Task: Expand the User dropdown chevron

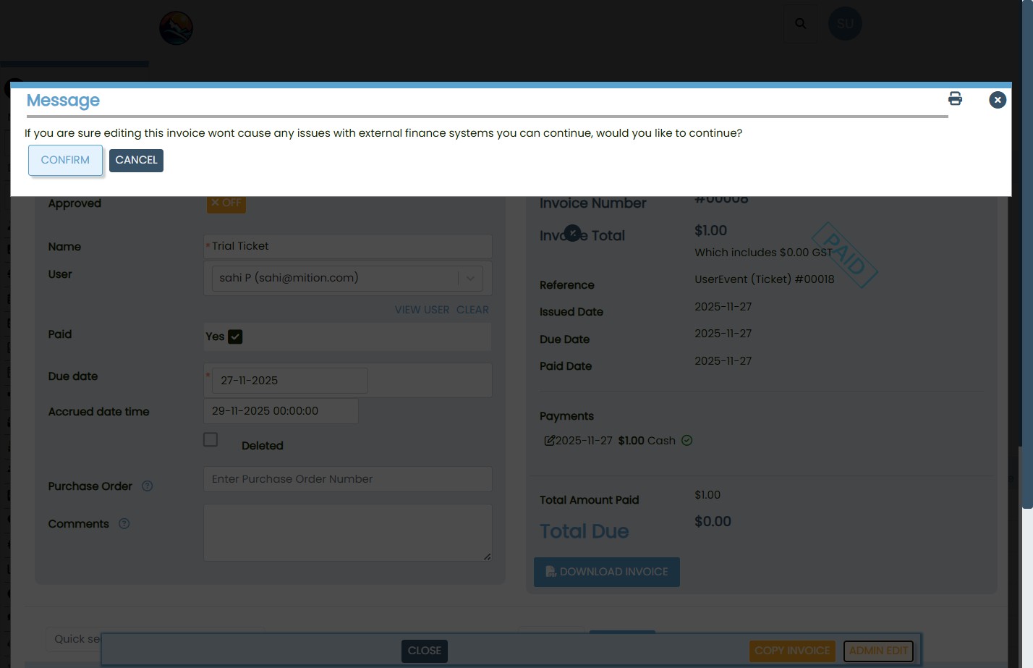Action: [470, 279]
